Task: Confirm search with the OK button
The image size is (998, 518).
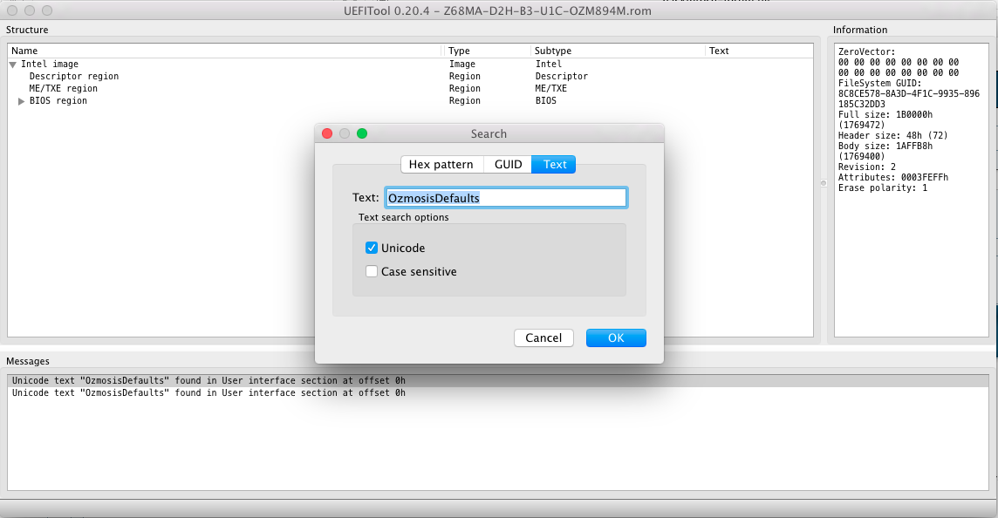Action: pyautogui.click(x=616, y=337)
